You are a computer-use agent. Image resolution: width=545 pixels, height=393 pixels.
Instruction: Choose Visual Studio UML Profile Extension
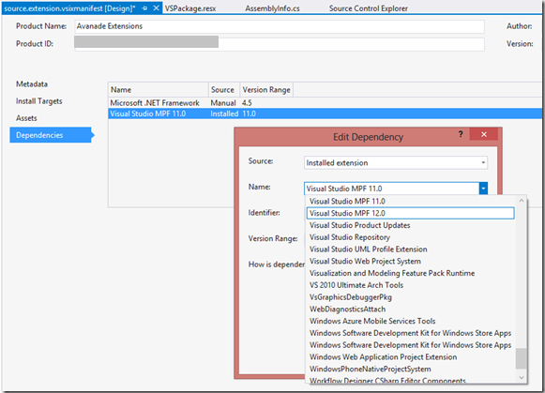(411, 249)
